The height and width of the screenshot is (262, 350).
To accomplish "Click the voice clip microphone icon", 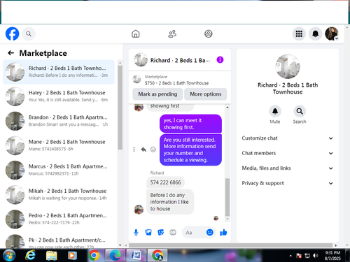I will pyautogui.click(x=136, y=232).
